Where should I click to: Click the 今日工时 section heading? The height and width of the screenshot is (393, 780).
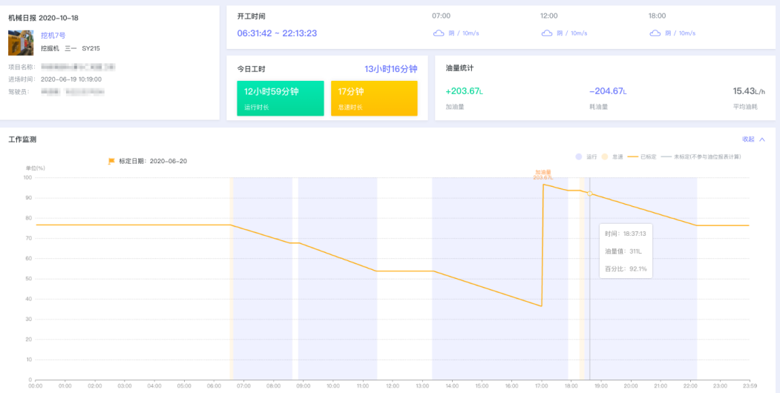(251, 69)
